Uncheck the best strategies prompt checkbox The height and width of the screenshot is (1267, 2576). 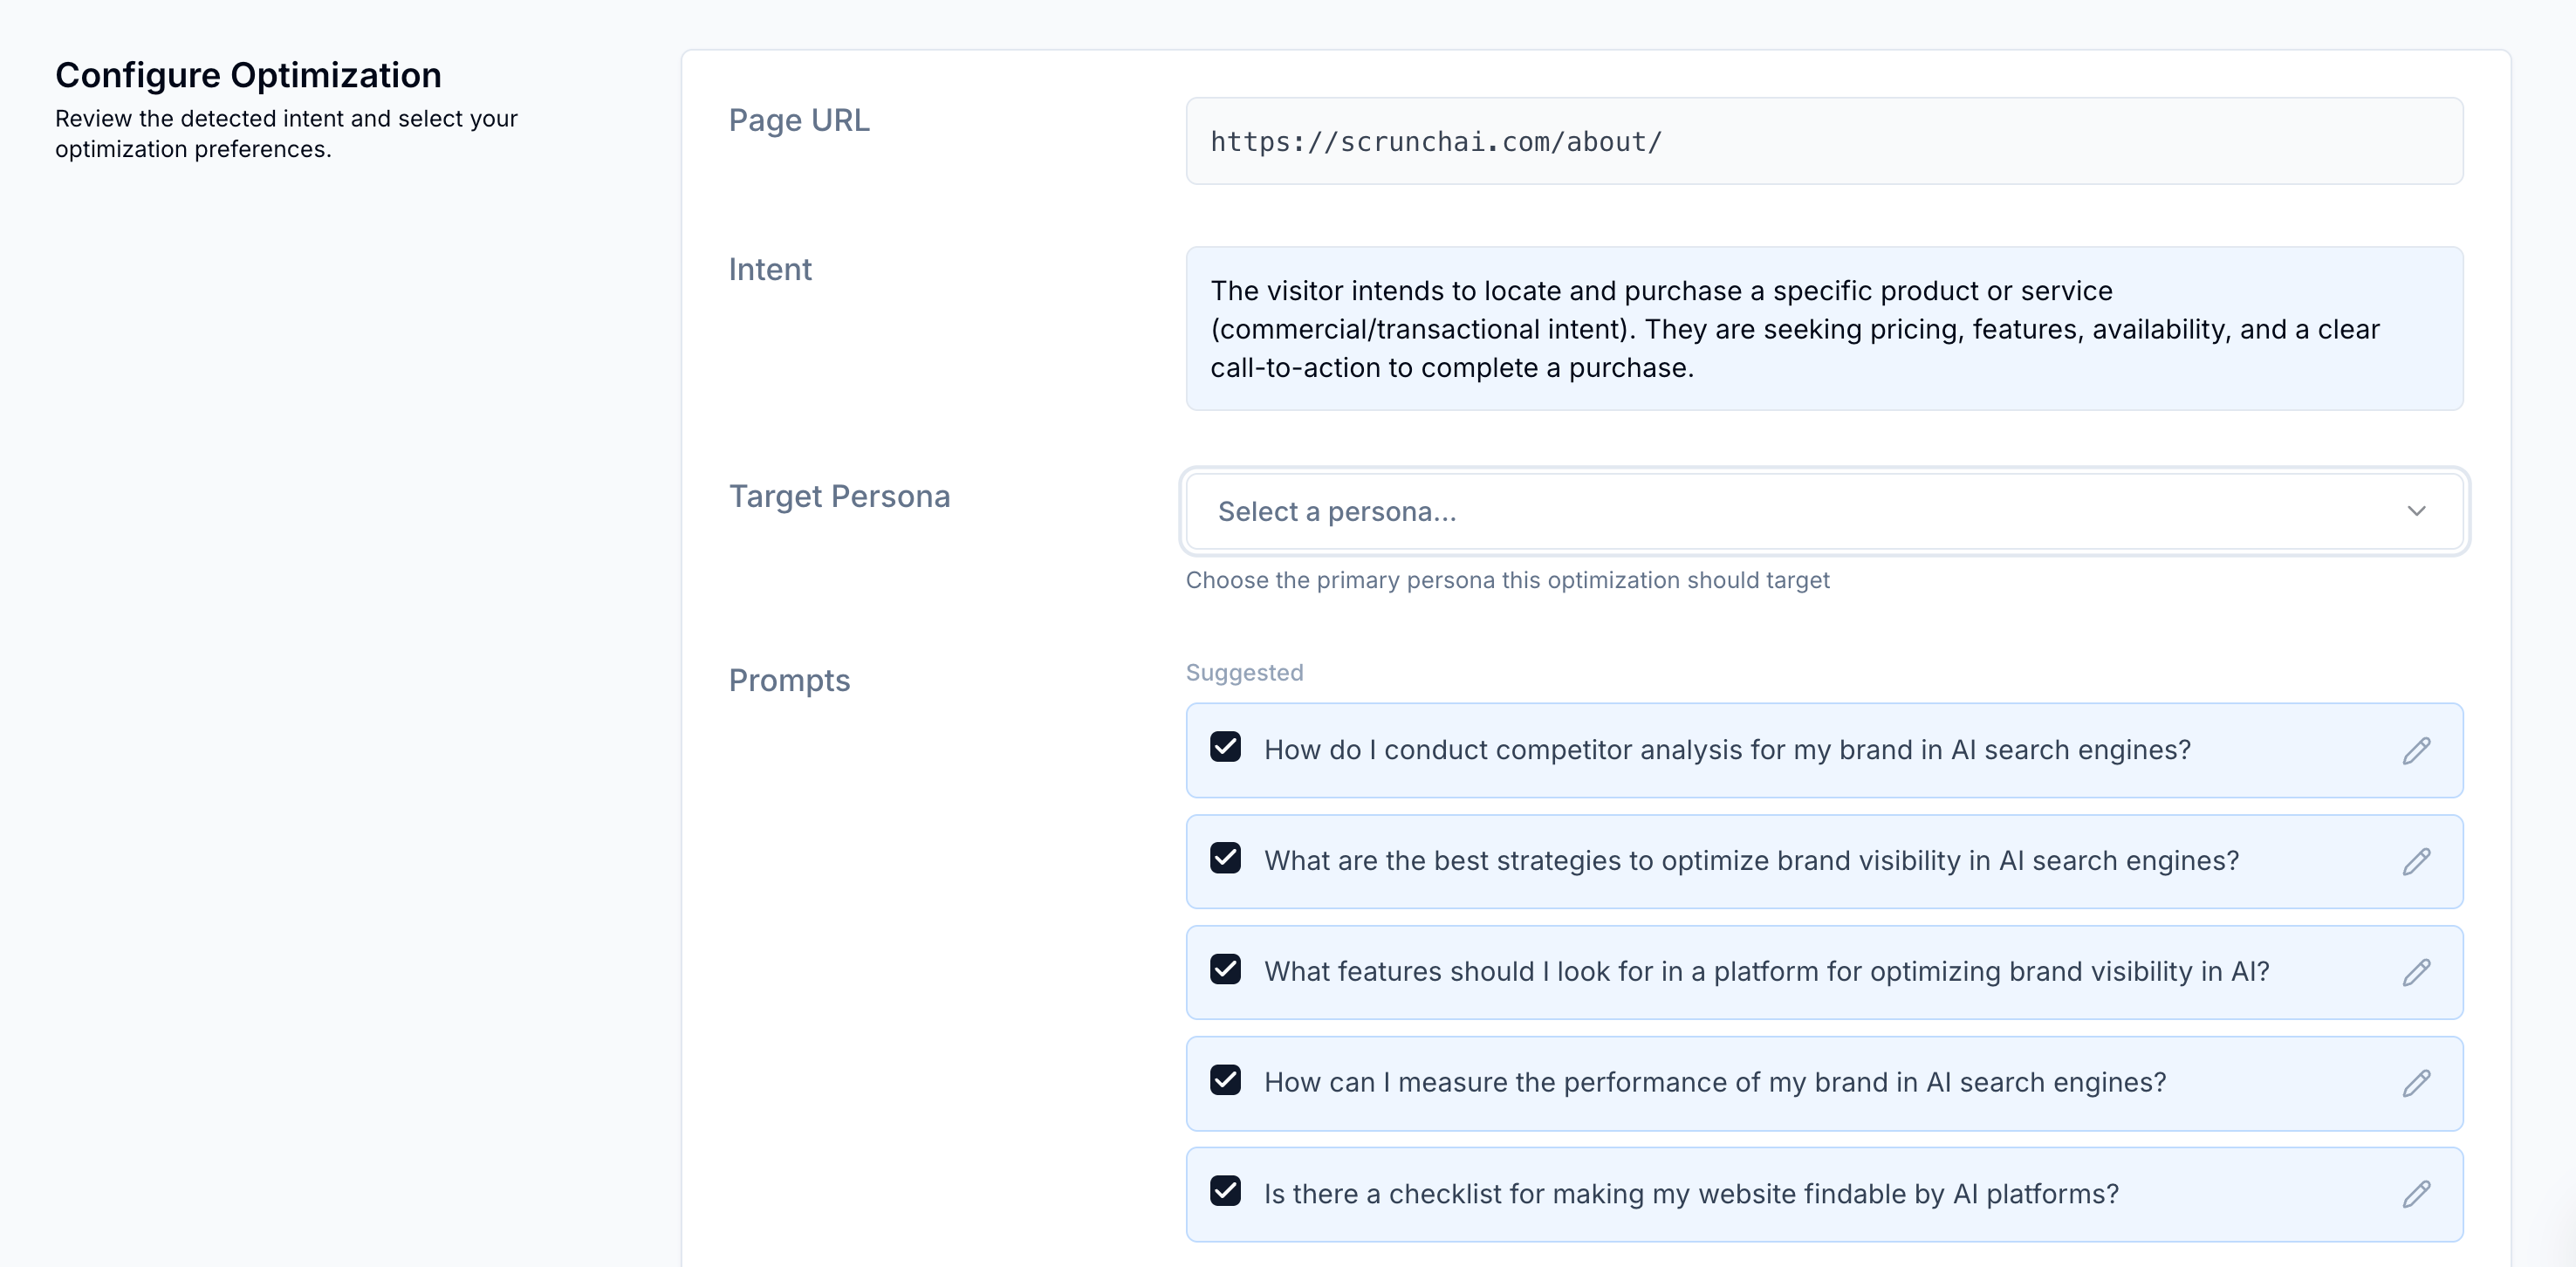pyautogui.click(x=1225, y=858)
